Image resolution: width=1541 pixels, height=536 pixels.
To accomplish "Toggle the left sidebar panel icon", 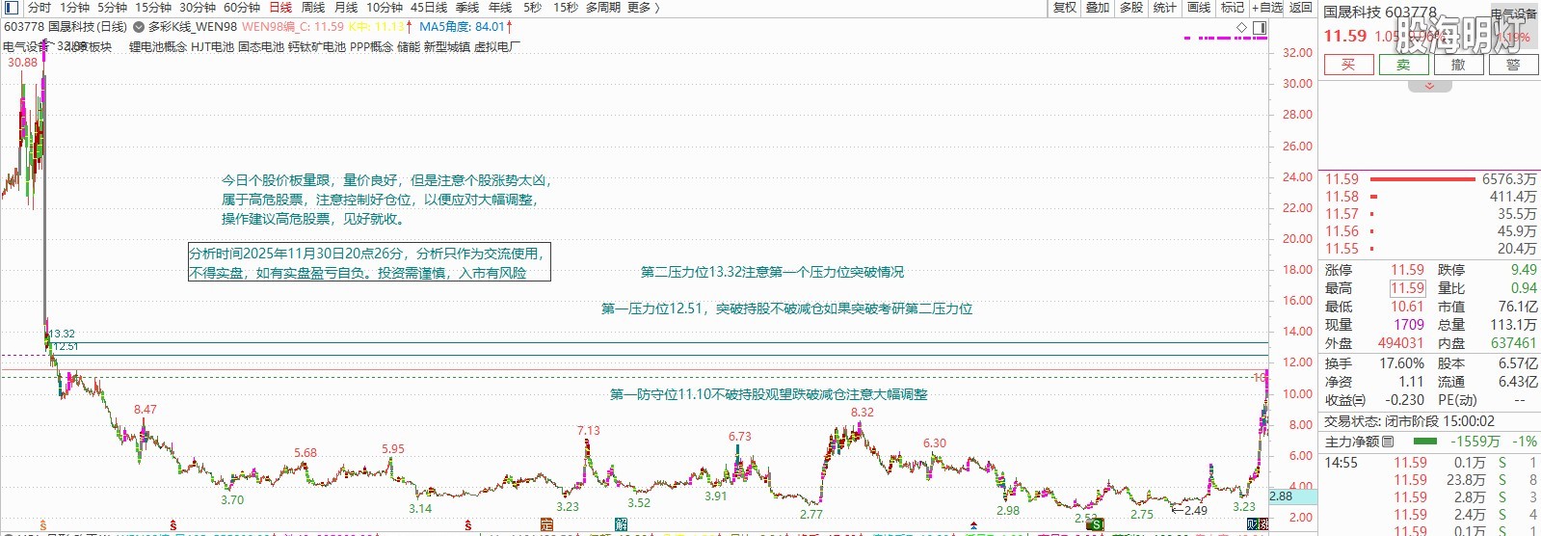I will [12, 8].
